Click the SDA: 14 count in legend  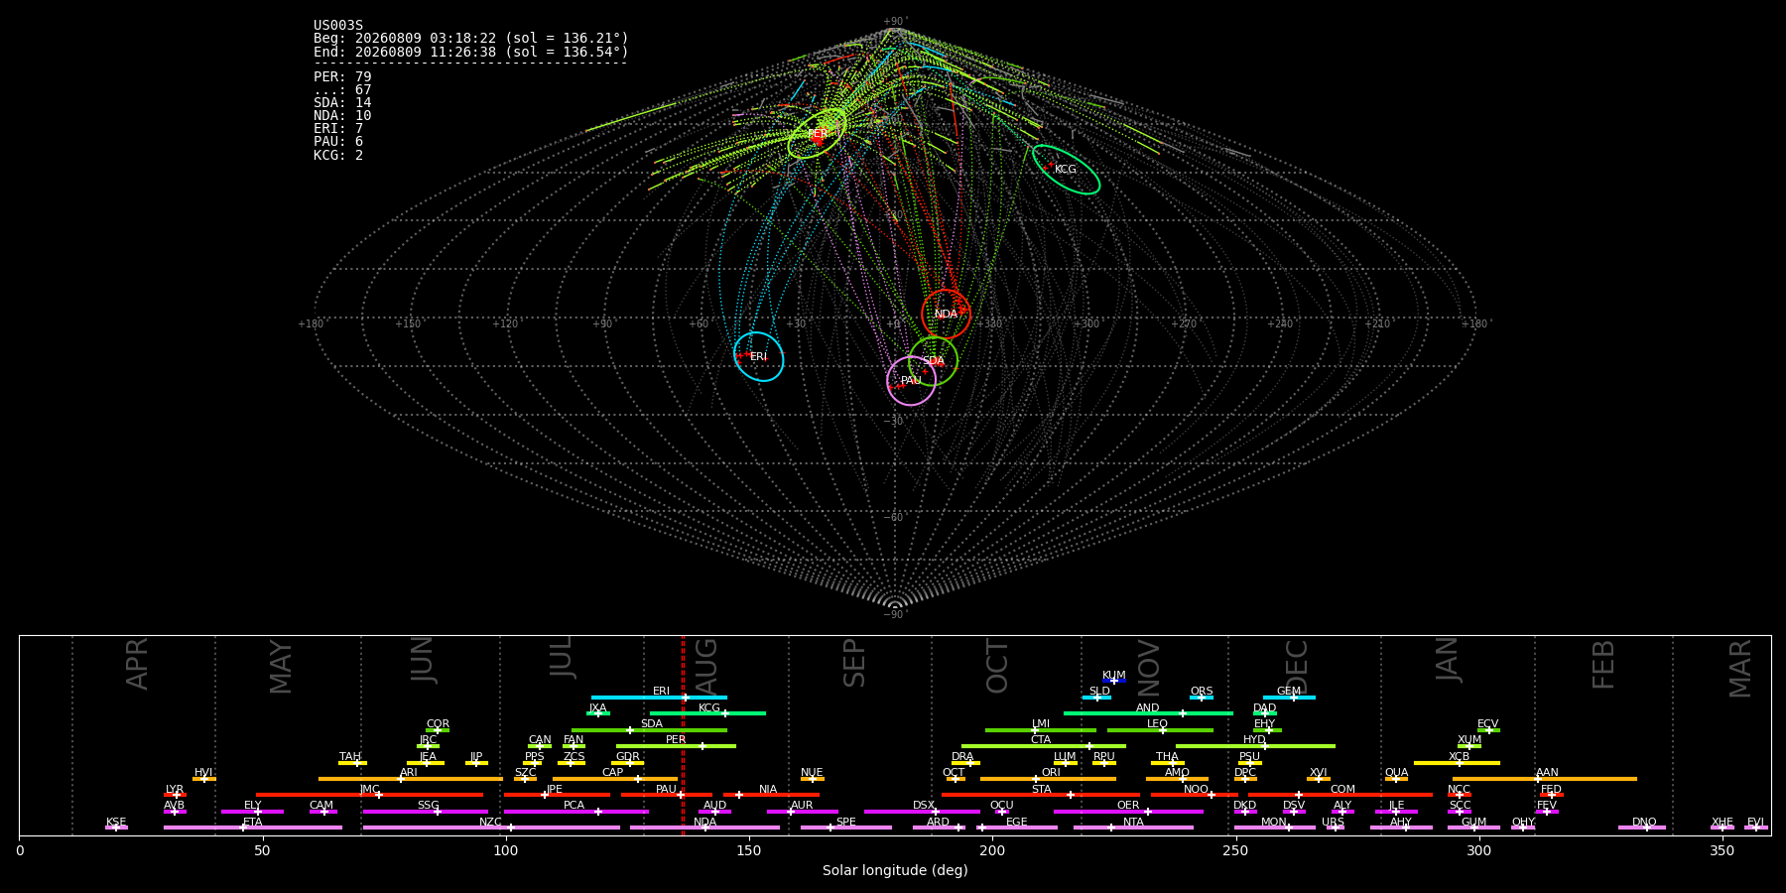pos(342,102)
